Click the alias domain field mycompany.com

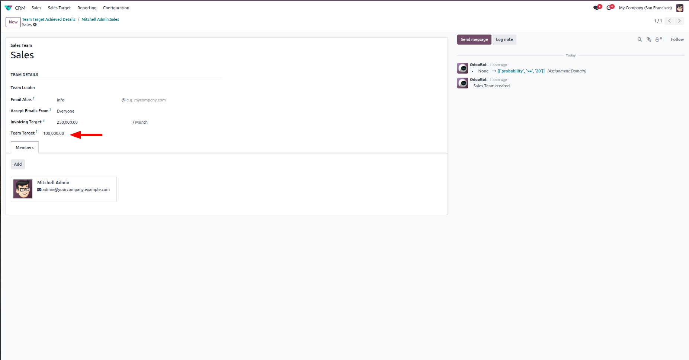pyautogui.click(x=146, y=100)
